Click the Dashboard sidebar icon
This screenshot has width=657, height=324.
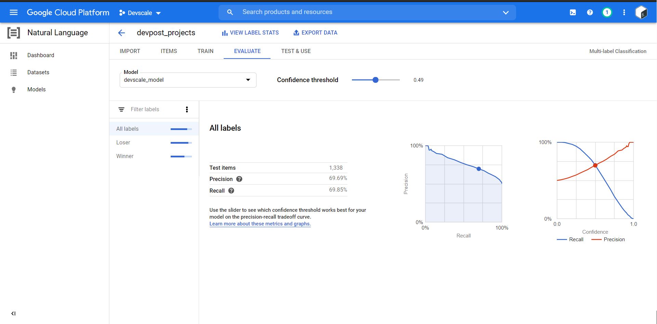pos(14,55)
